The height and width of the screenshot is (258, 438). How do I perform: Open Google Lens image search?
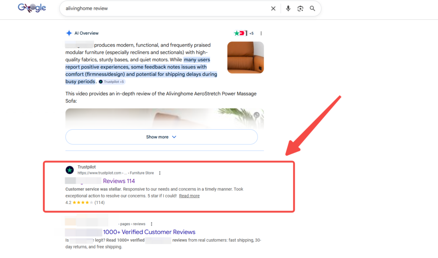300,9
